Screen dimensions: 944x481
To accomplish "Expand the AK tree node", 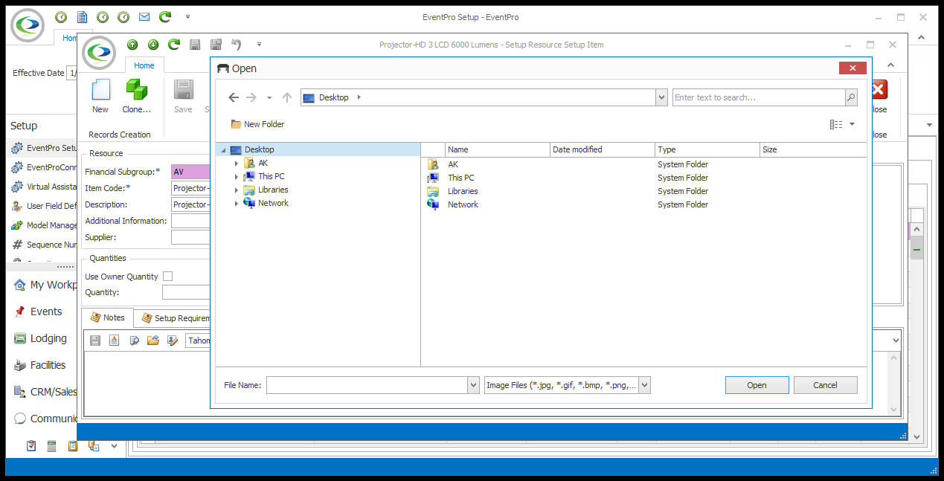I will (237, 164).
